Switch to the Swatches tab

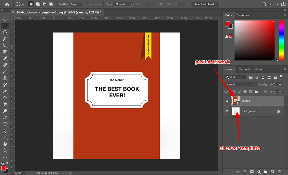[x=243, y=15]
